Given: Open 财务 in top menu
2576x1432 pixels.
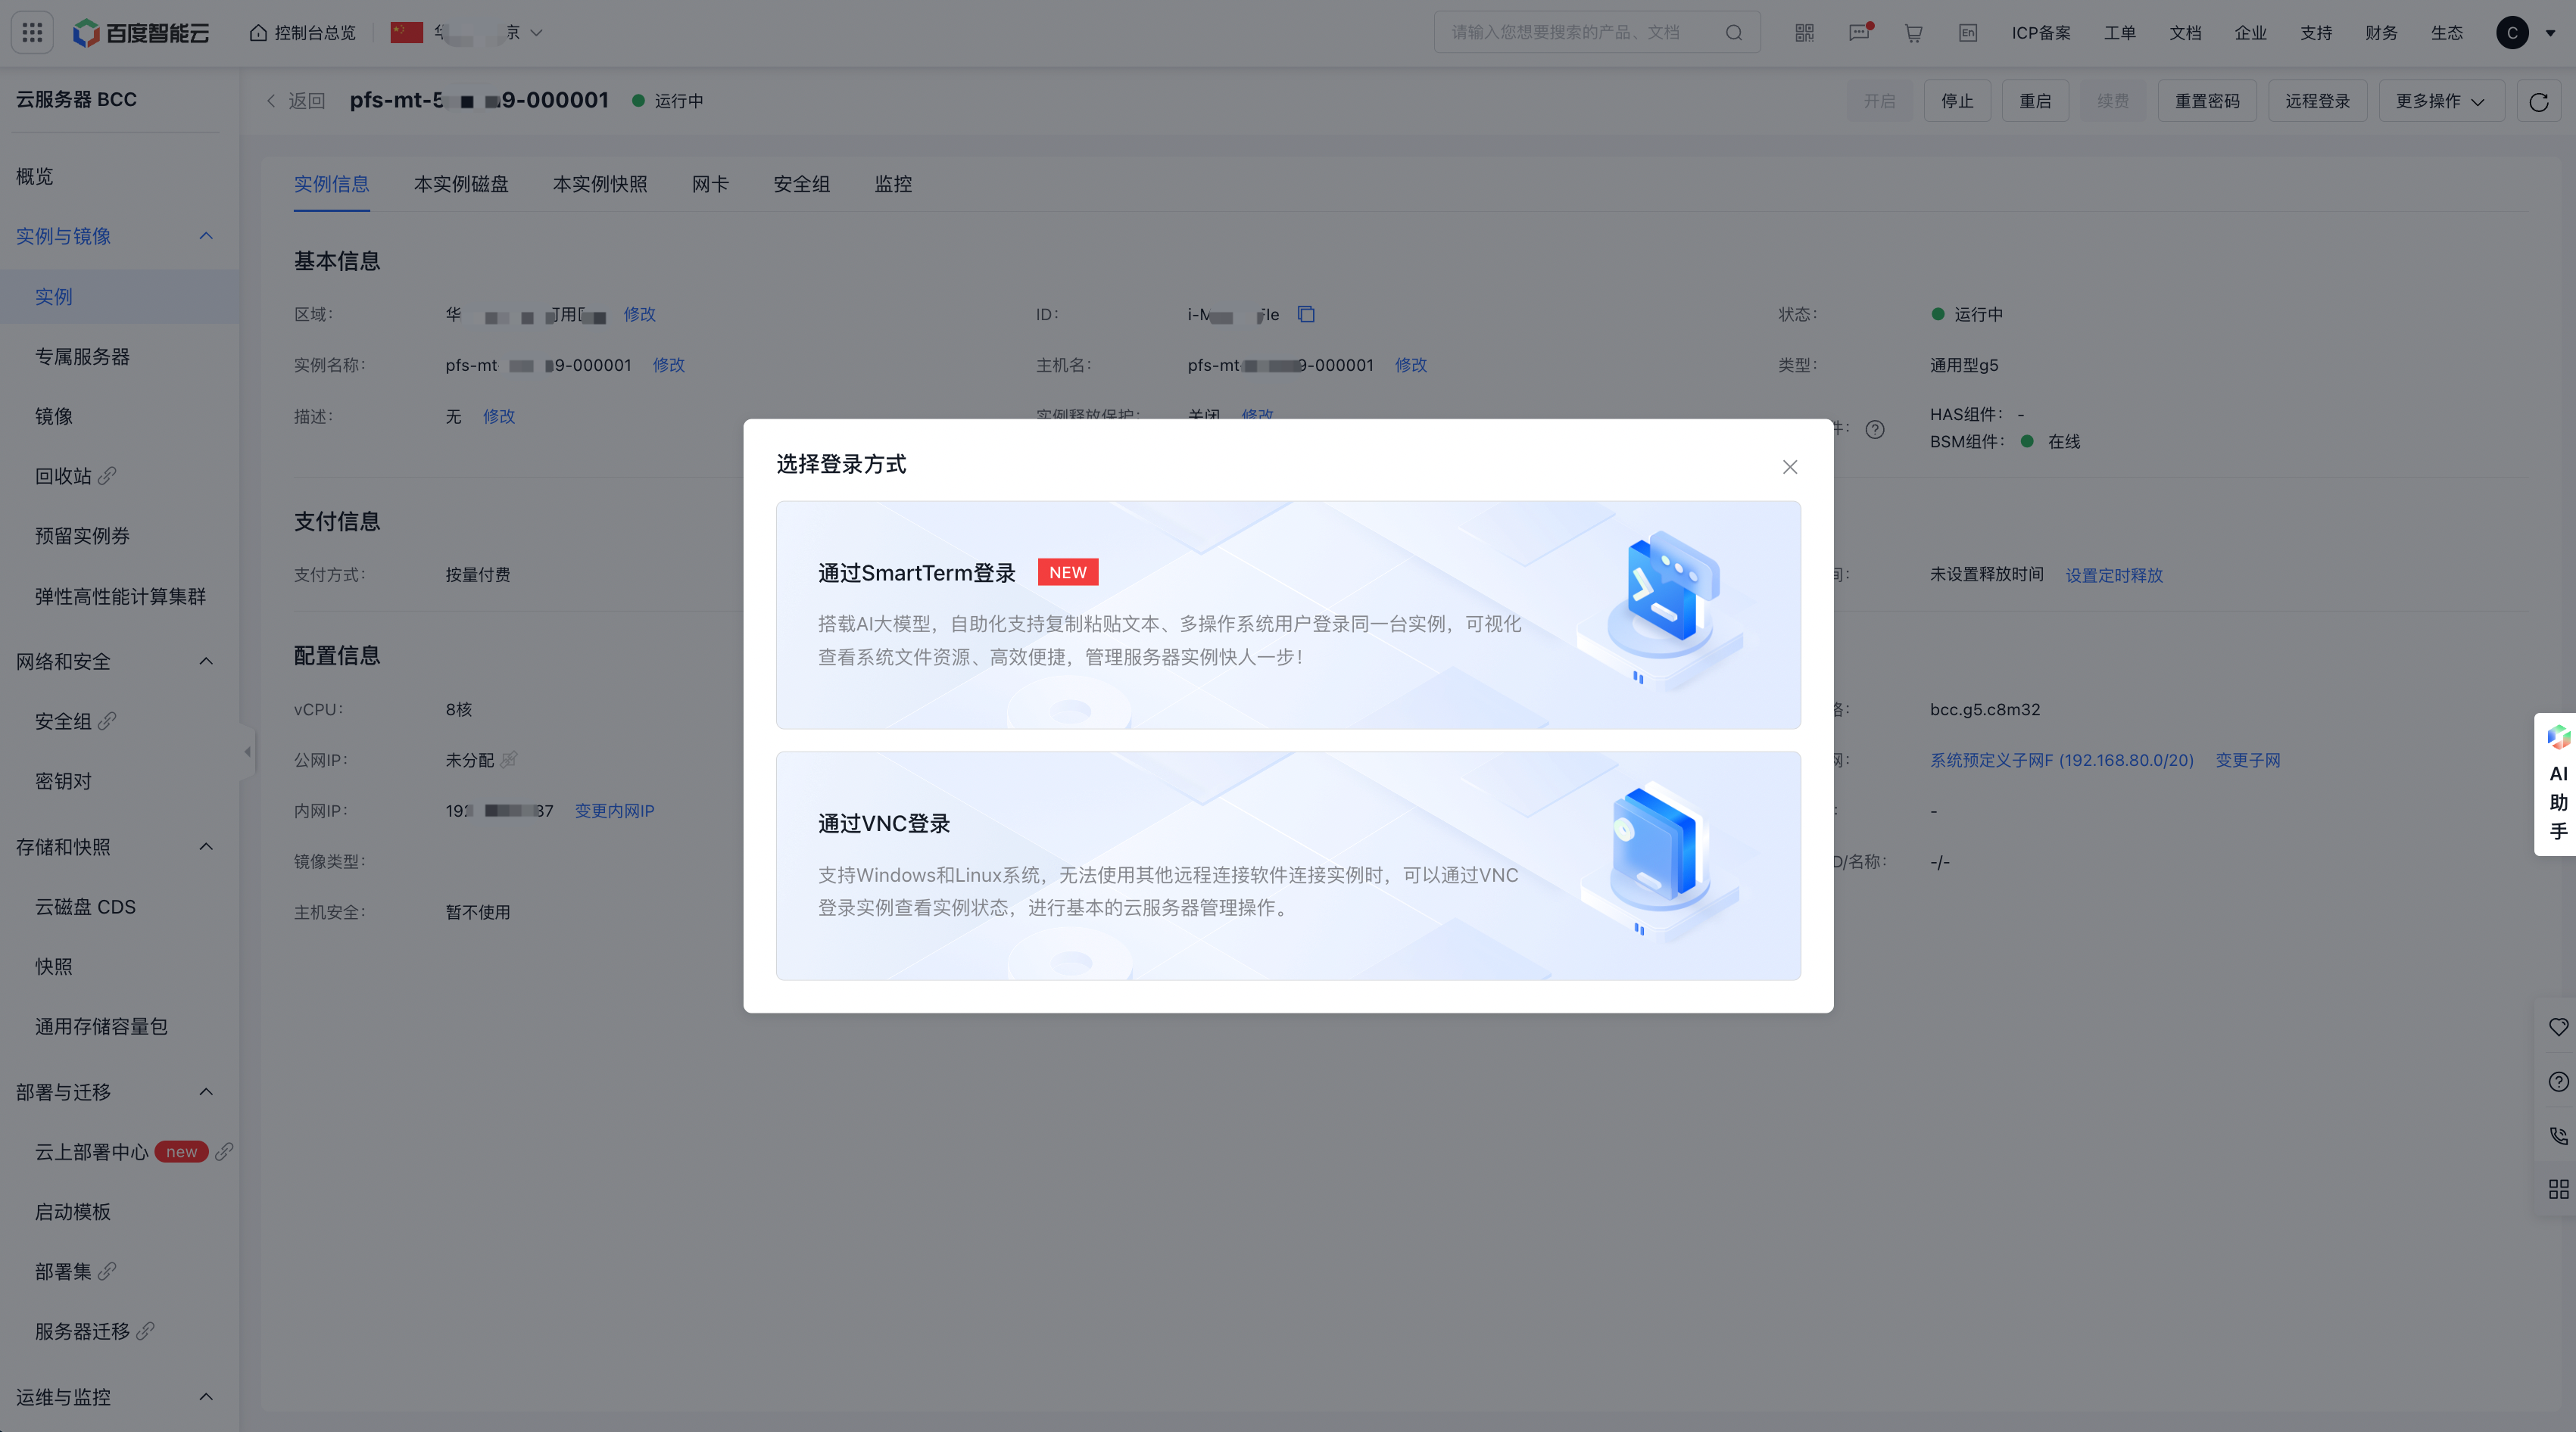Looking at the screenshot, I should [2381, 33].
